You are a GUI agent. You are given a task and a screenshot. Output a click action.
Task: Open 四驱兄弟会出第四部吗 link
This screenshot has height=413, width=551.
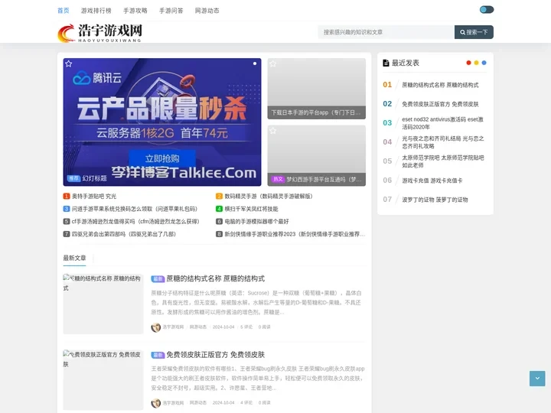coord(124,234)
